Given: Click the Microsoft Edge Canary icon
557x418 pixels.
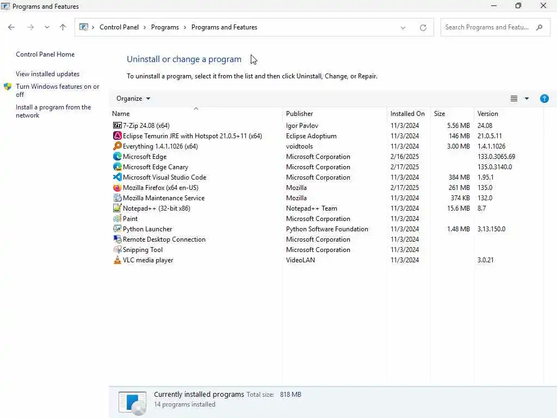Looking at the screenshot, I should pyautogui.click(x=117, y=167).
